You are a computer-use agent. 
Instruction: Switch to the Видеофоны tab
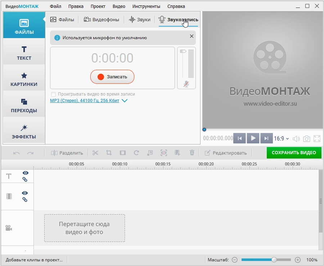[101, 20]
